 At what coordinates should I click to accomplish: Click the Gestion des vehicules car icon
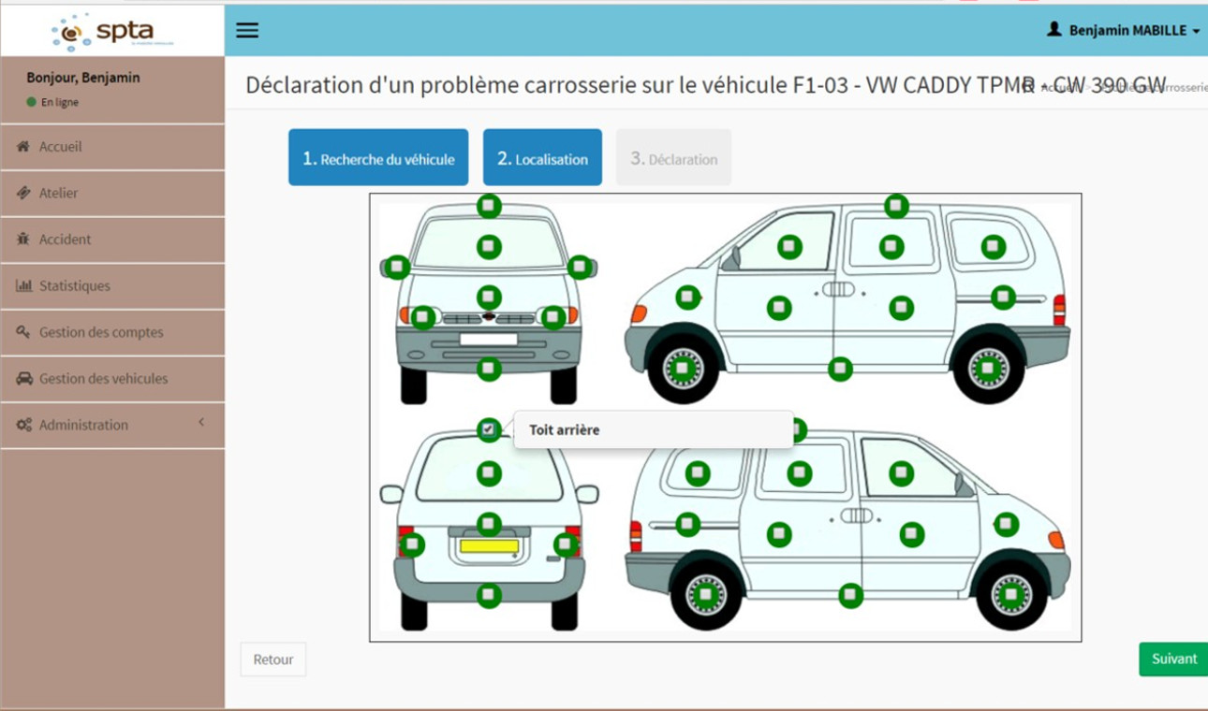(24, 379)
